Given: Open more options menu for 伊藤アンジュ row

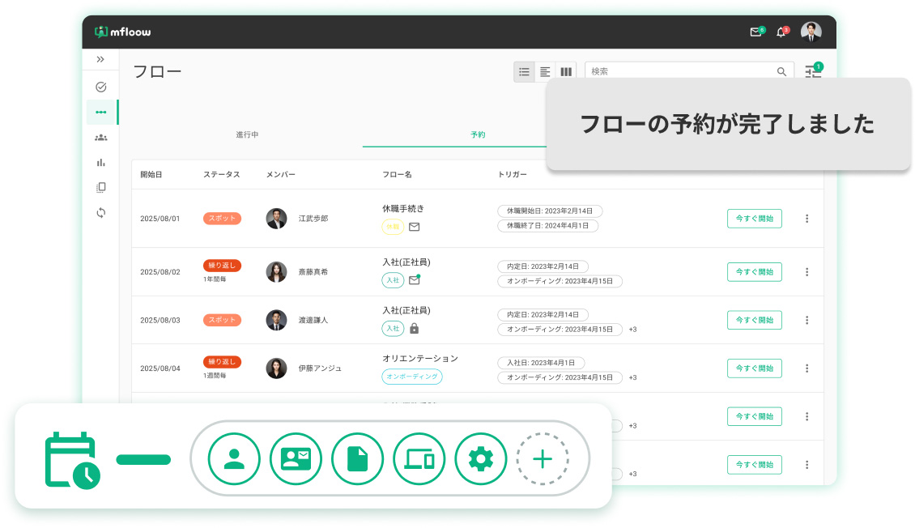Looking at the screenshot, I should click(x=807, y=368).
